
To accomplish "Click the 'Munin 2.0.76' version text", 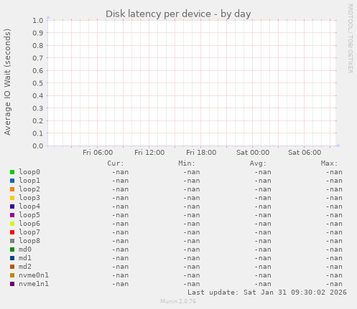I will click(x=178, y=301).
